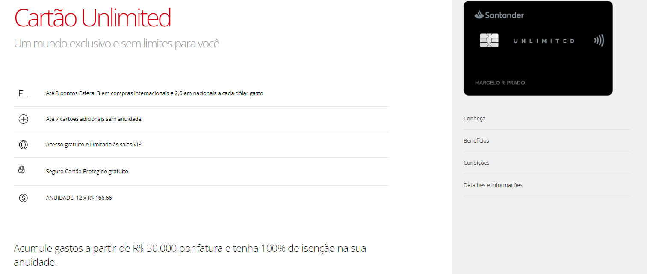Open the Conheça section link

click(474, 119)
